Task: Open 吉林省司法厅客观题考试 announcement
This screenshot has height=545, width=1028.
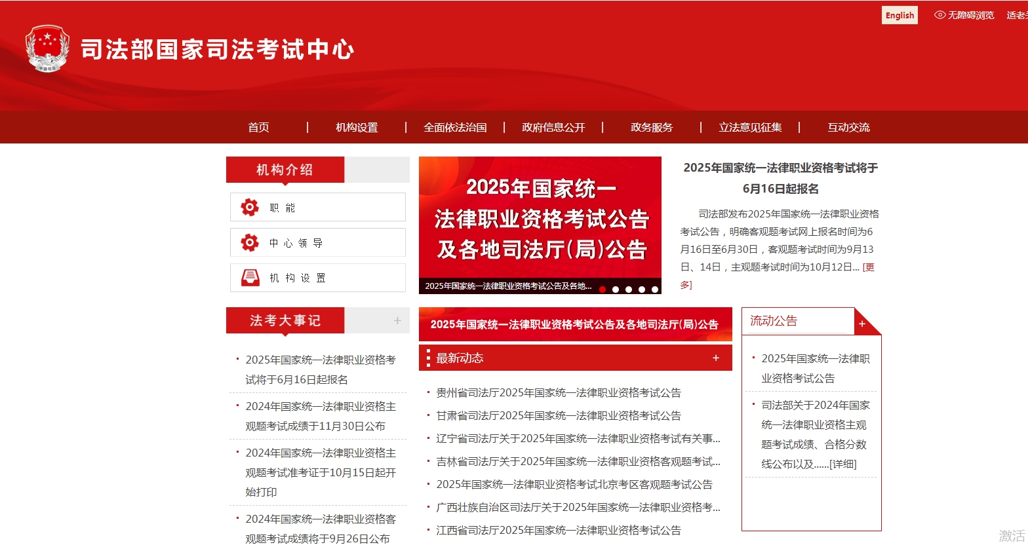Action: (x=578, y=461)
